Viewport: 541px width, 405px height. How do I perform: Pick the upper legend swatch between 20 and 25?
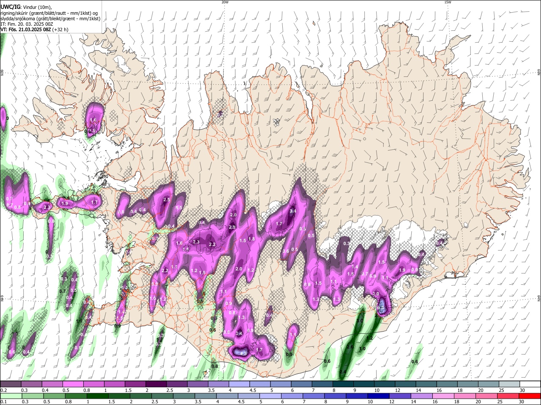(x=488, y=384)
